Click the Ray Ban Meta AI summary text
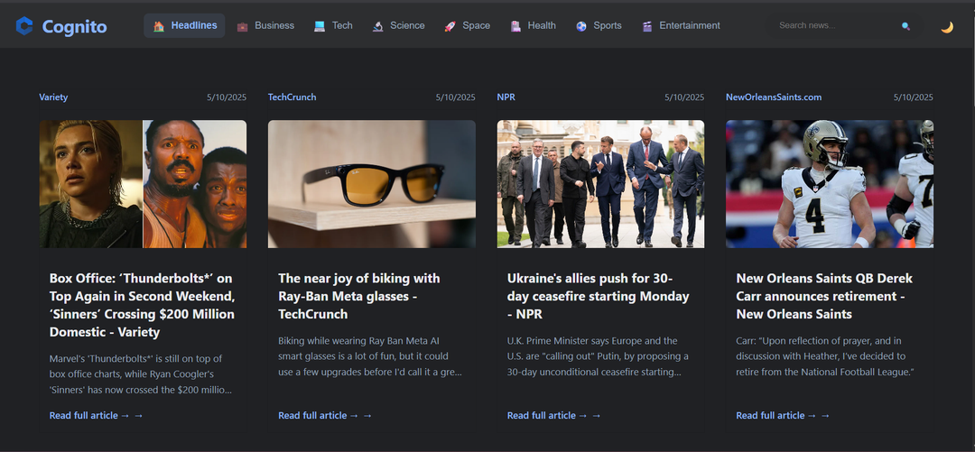 click(x=371, y=356)
